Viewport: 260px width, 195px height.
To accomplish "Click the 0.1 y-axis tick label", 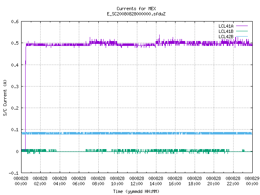I will click(15, 130).
